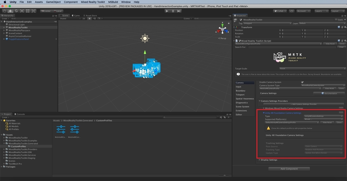Open the cloud services icon
Viewport: 347px width, 181px height.
(292, 11)
